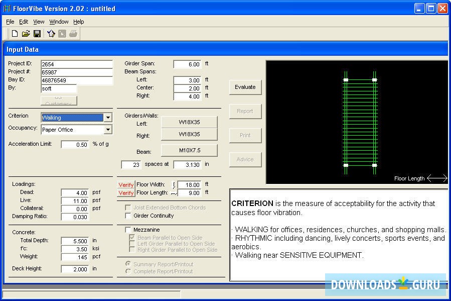451x301 pixels.
Task: Click the Open folder toolbar icon
Action: [26, 34]
